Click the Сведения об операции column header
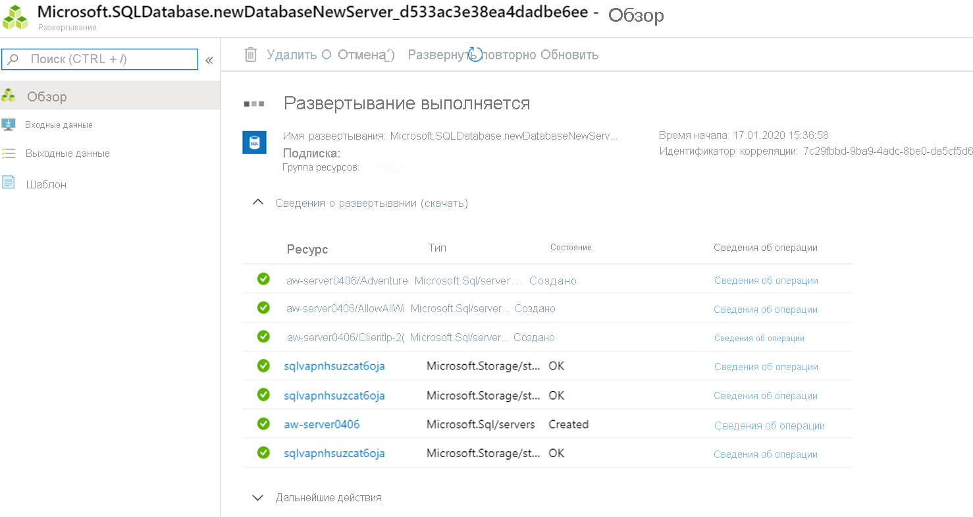973x517 pixels. click(x=766, y=248)
